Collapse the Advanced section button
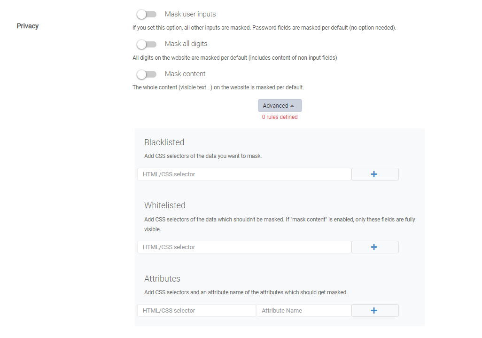This screenshot has height=338, width=482. click(x=280, y=105)
